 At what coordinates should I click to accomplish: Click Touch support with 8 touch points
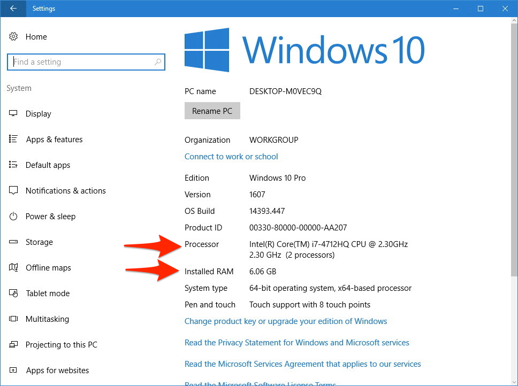(309, 305)
